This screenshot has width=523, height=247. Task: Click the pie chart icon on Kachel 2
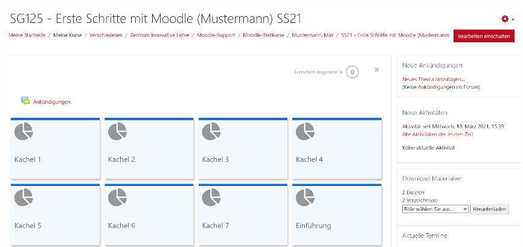(117, 132)
